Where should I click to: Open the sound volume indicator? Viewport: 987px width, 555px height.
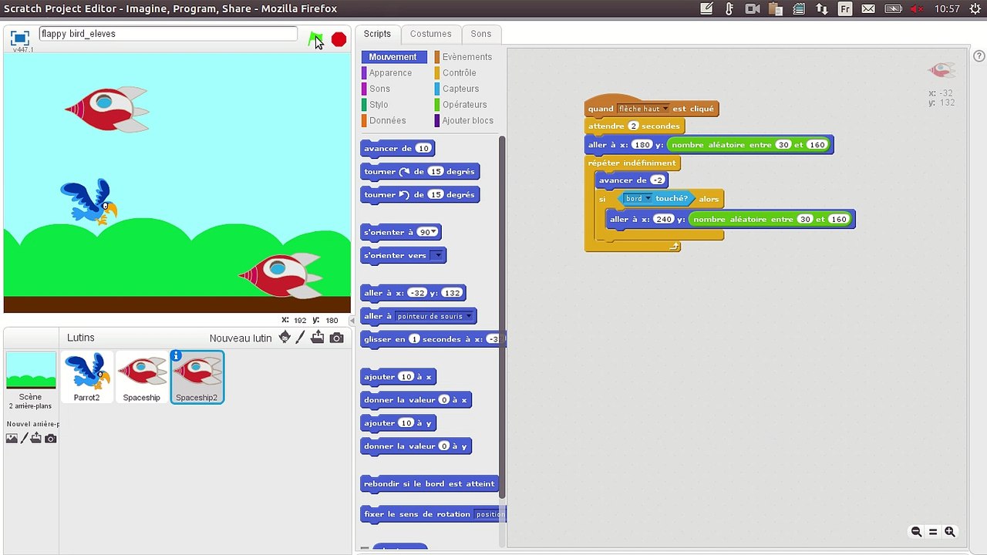pyautogui.click(x=917, y=8)
